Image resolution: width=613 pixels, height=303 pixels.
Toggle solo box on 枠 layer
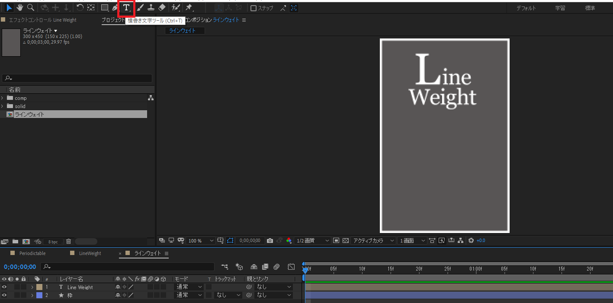coord(17,295)
